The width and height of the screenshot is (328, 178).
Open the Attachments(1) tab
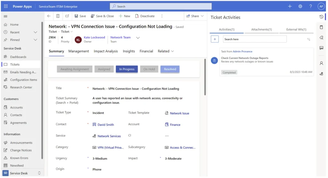coord(261,29)
